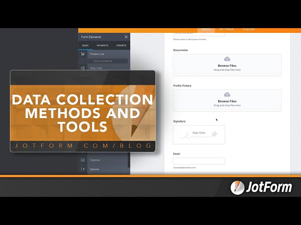This screenshot has width=301, height=225.
Task: Click the Captcha element icon
Action: click(83, 160)
